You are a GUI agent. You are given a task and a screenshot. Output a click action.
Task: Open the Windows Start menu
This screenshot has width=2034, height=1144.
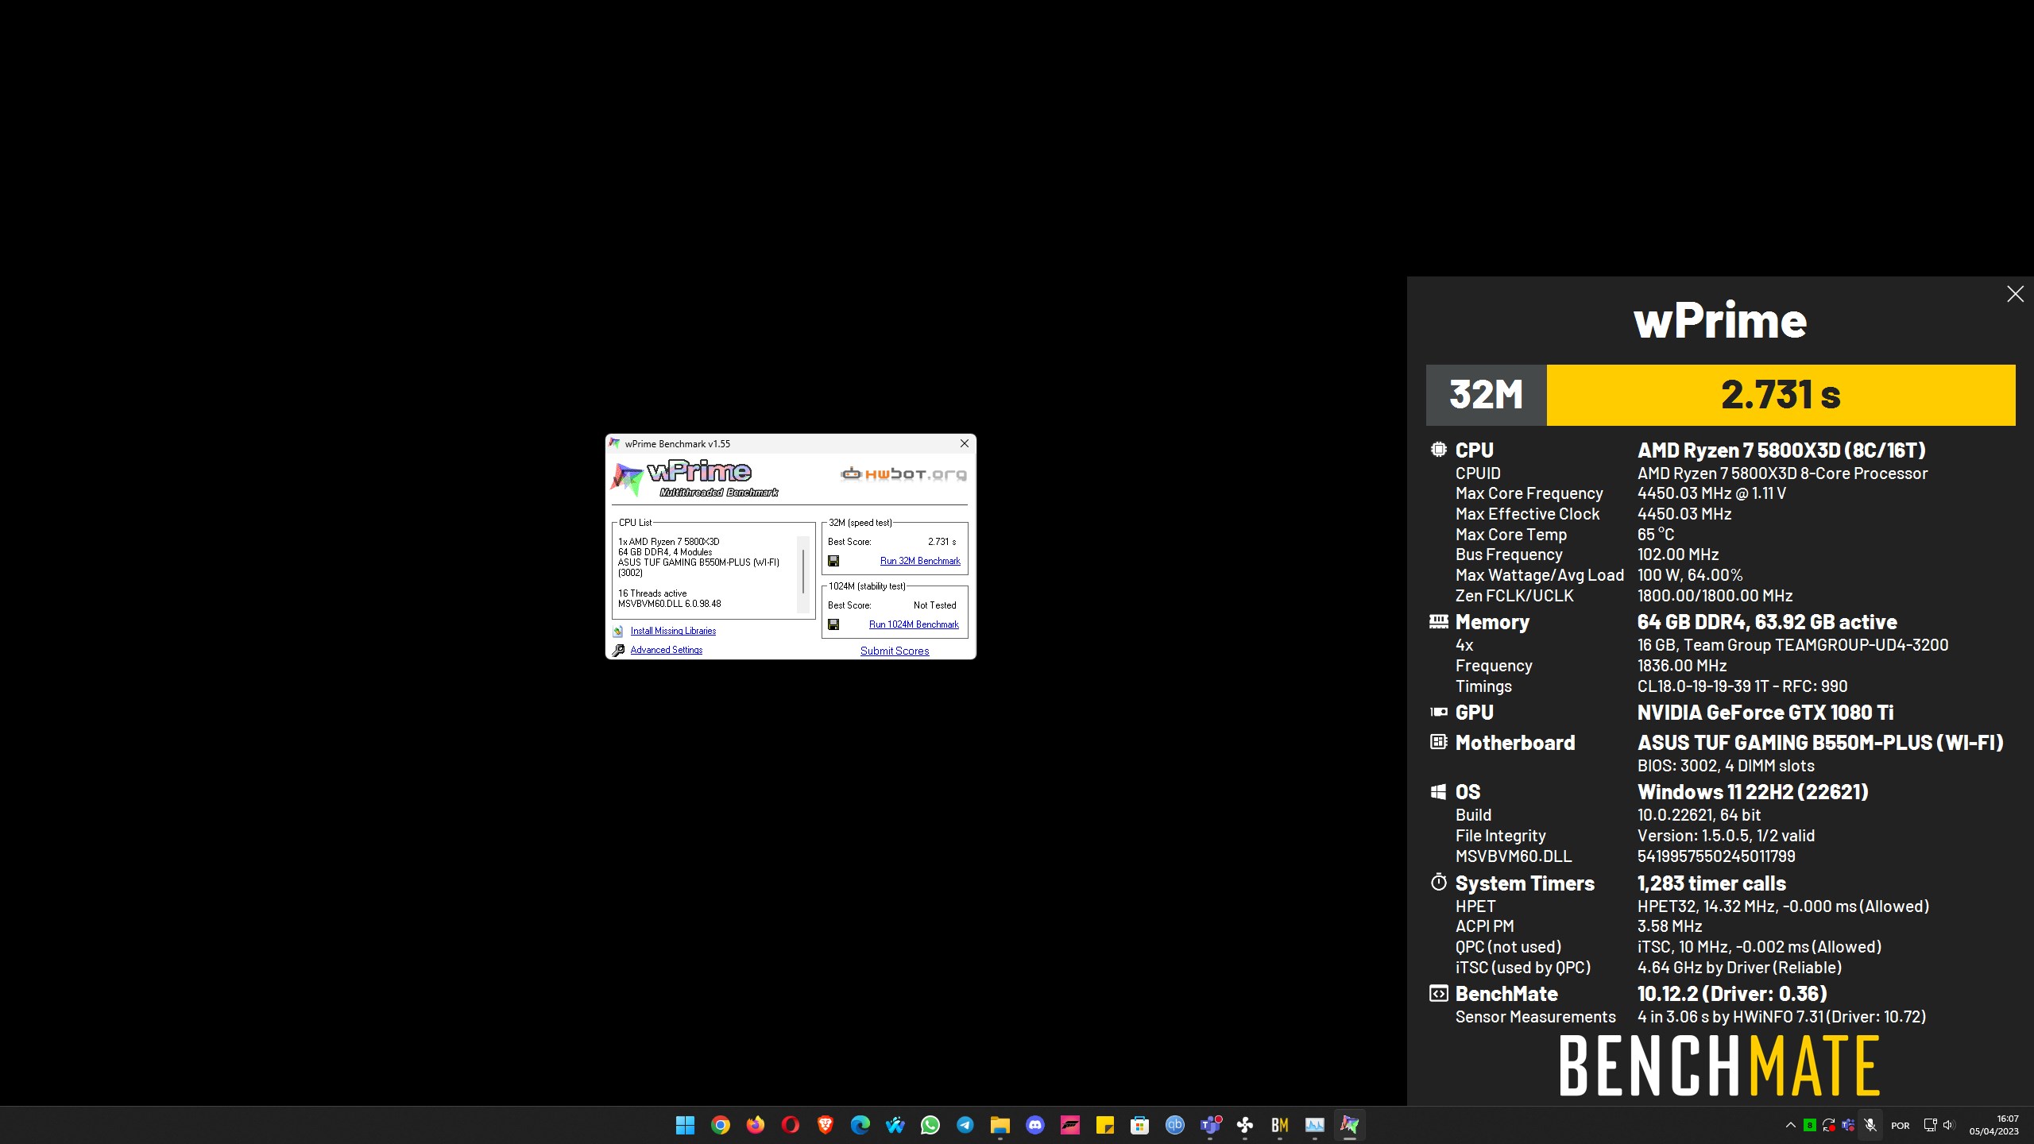click(x=685, y=1125)
